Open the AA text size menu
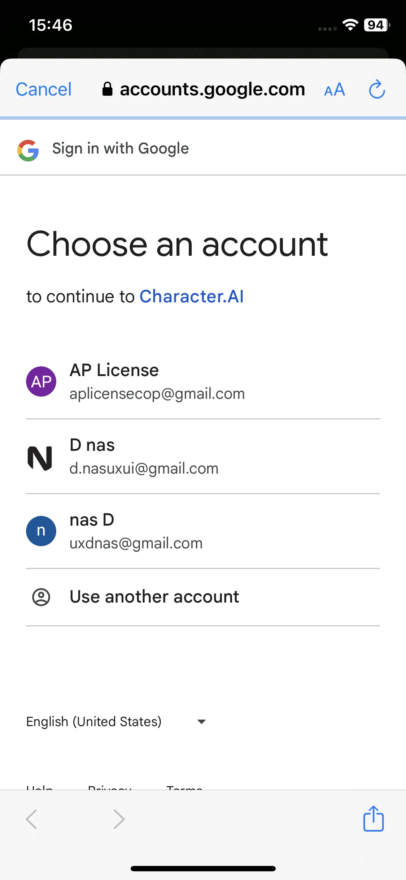Viewport: 406px width, 880px height. coord(335,90)
